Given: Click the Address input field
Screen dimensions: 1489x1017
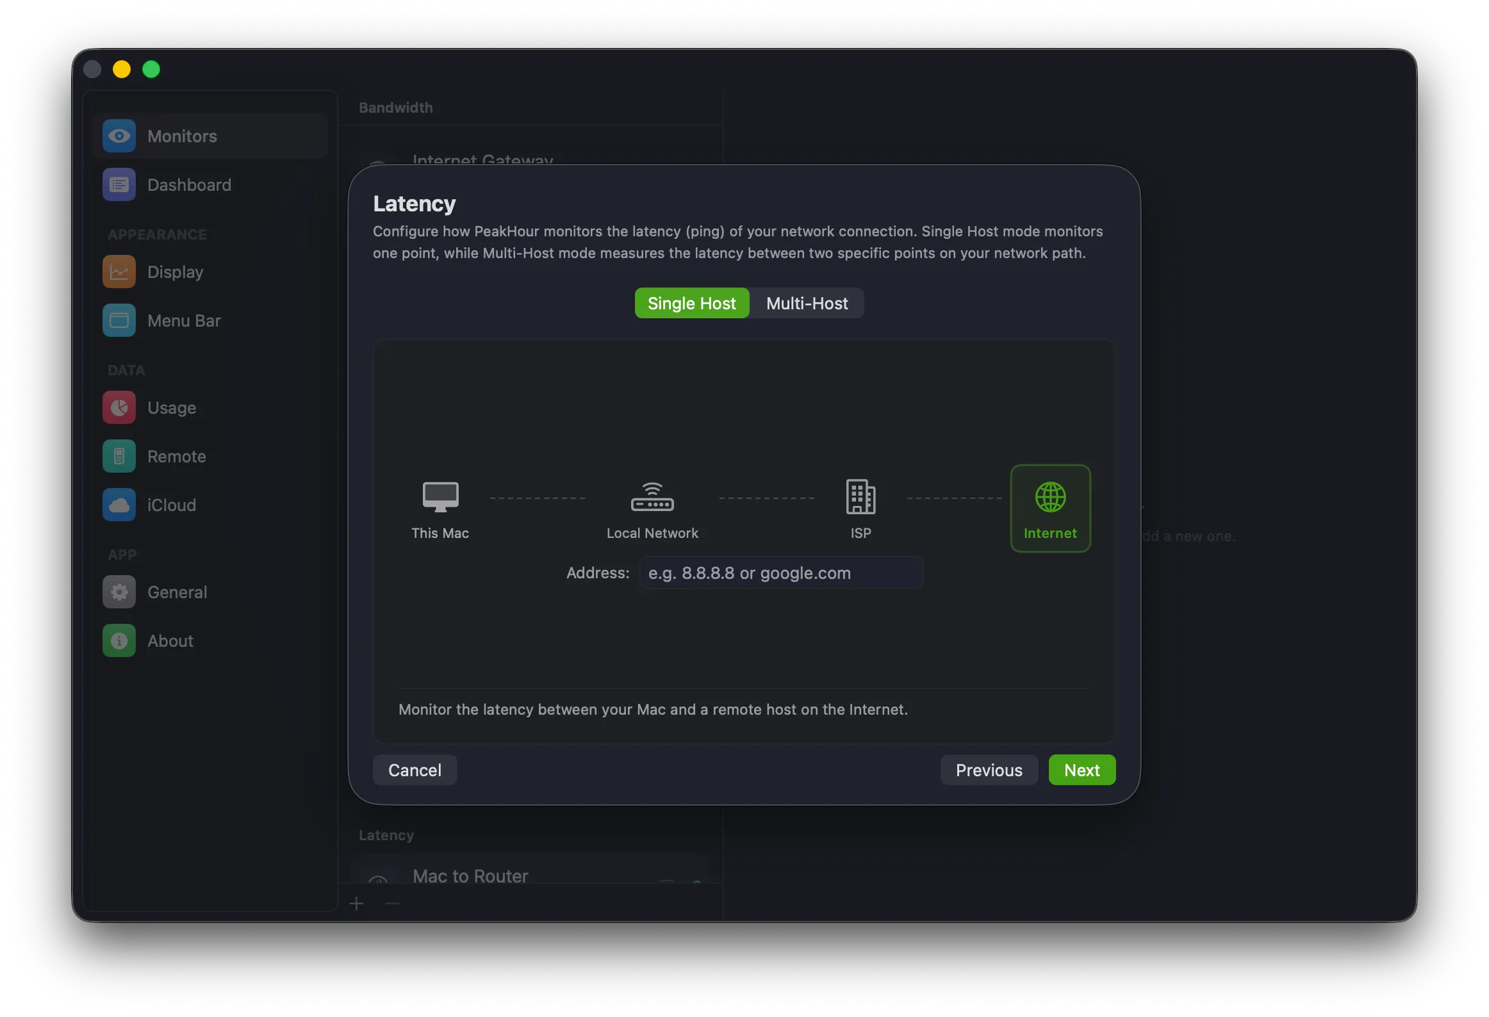Looking at the screenshot, I should coord(781,573).
